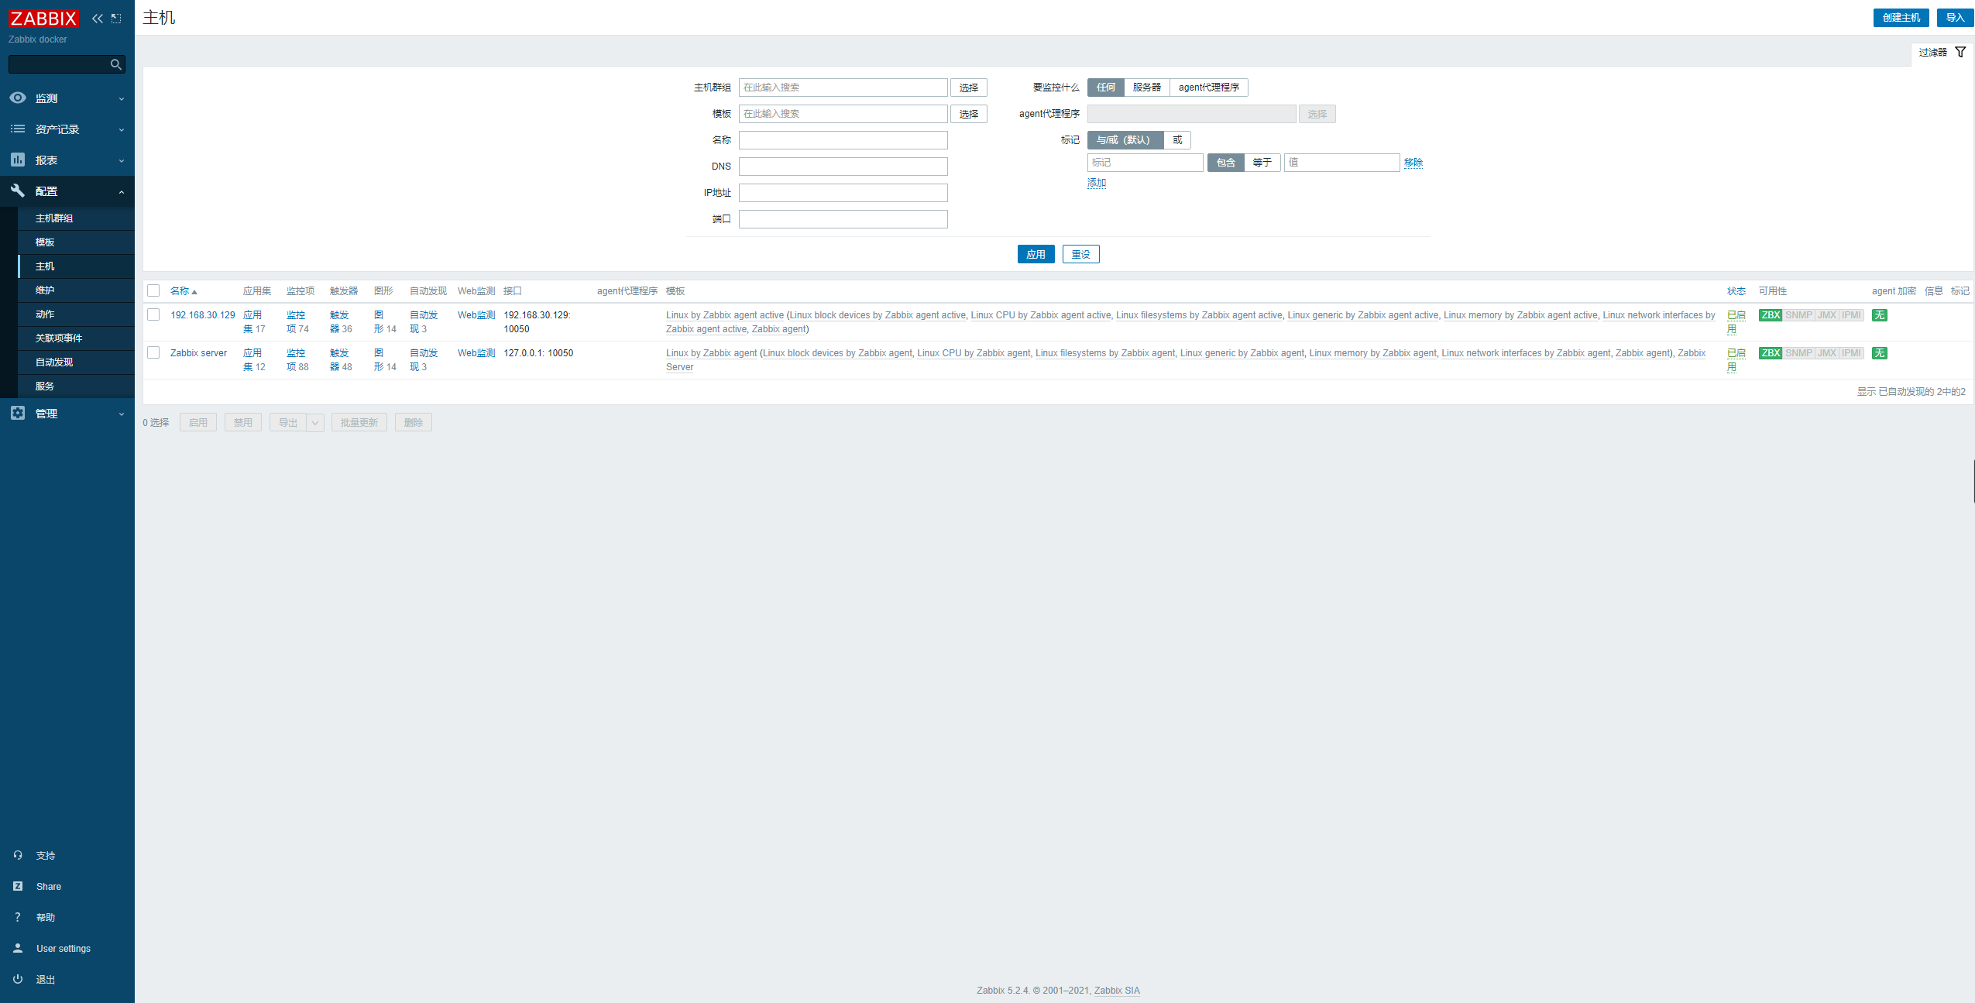
Task: Open the dropdown arrow next to 导出
Action: pos(315,422)
